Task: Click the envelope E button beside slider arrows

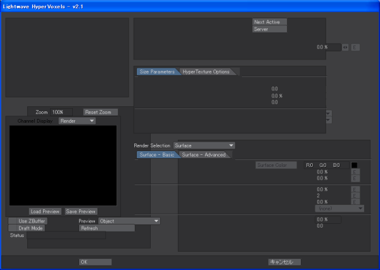Action: tap(355, 47)
